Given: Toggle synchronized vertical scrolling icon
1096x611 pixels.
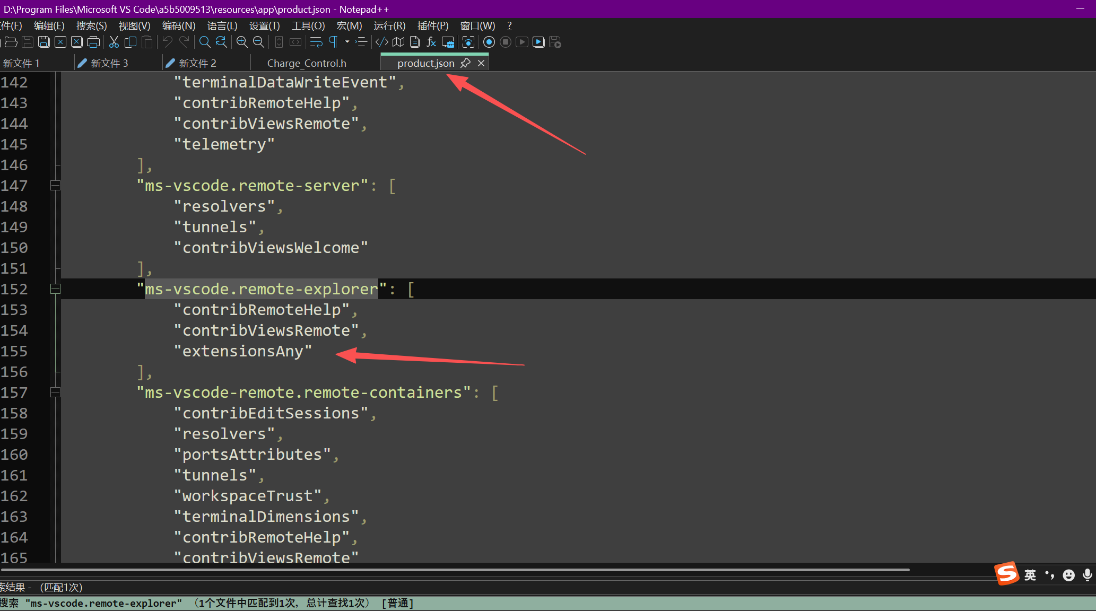Looking at the screenshot, I should coord(279,42).
